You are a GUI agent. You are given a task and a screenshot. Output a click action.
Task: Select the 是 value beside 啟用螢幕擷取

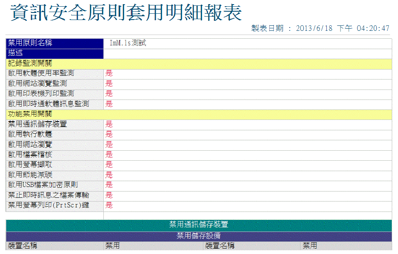109,164
